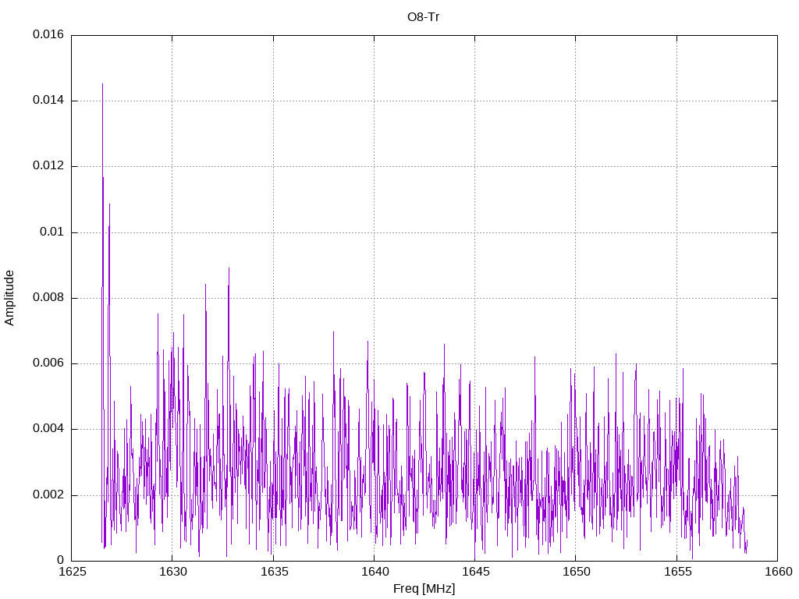Click the 0.002 y-axis tick label
Image resolution: width=799 pixels, height=599 pixels.
coord(48,495)
